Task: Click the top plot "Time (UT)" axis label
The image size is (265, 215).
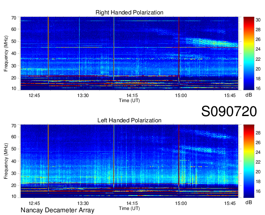Action: (129, 100)
